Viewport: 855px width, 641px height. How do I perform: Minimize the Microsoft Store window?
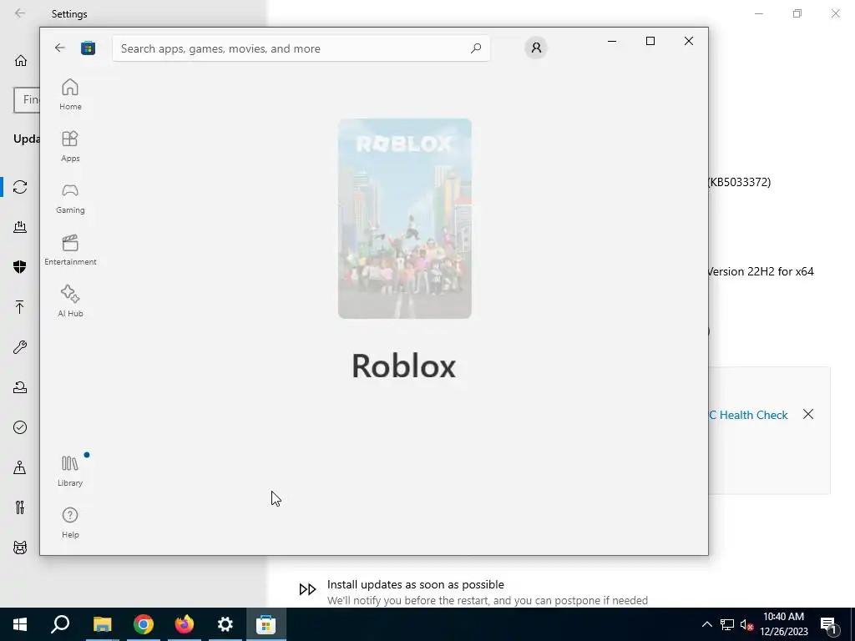pyautogui.click(x=612, y=41)
